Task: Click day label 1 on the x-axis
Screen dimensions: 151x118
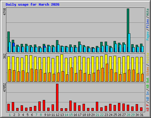Action: [x=10, y=115]
